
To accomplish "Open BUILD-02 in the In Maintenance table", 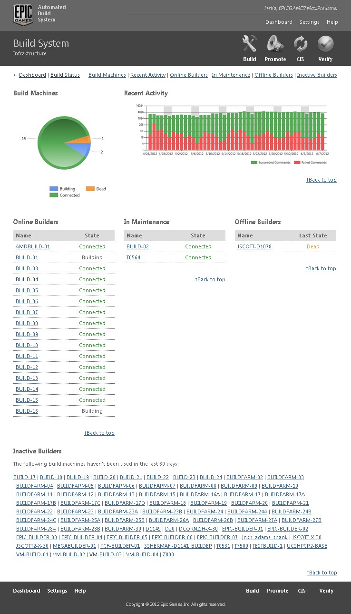I will click(137, 246).
